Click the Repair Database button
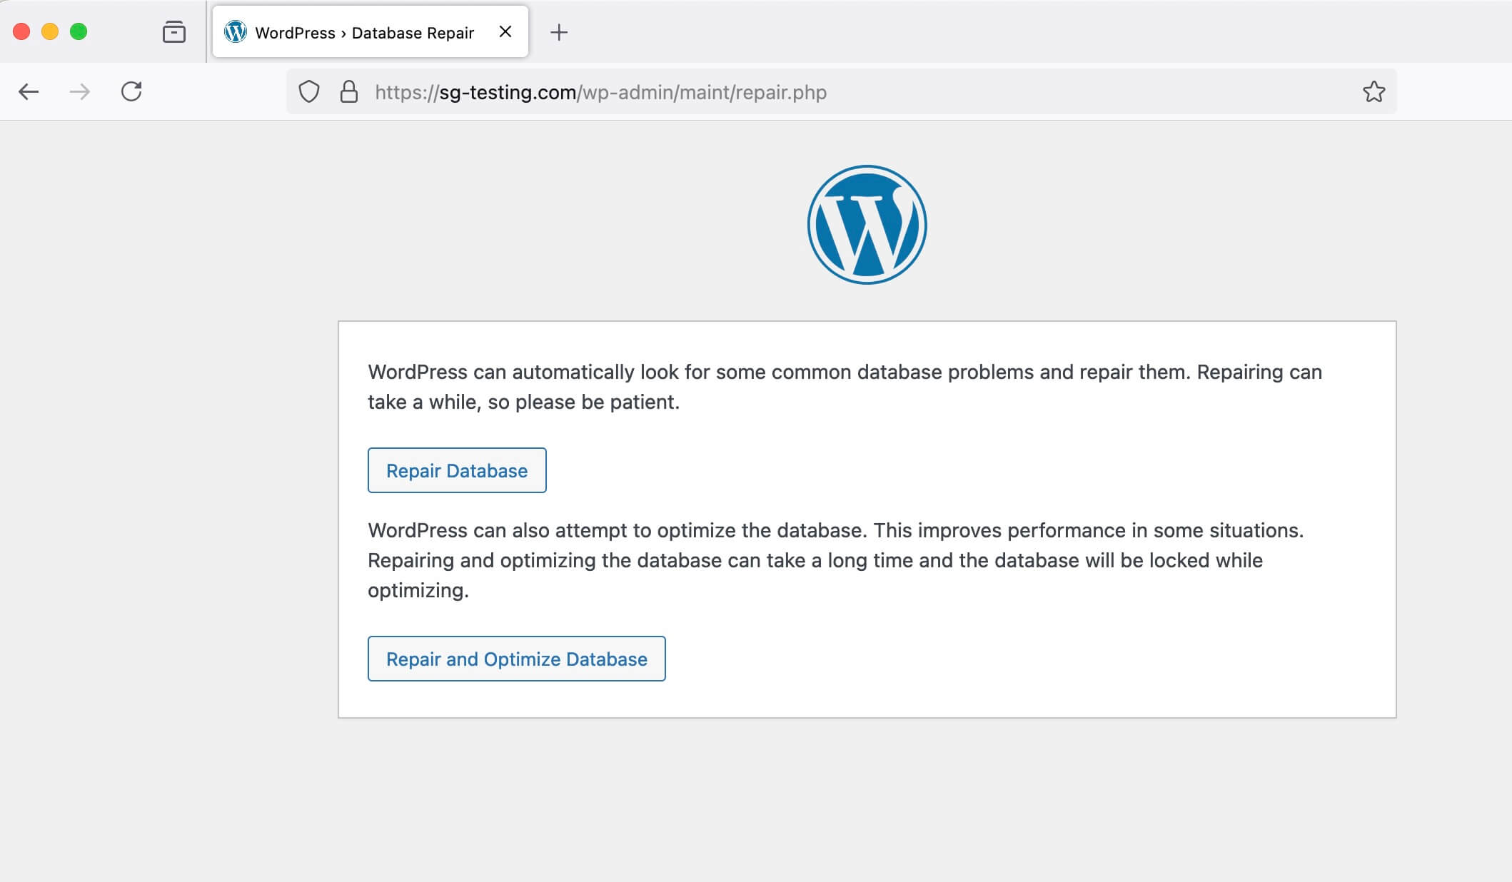Screen dimensions: 1512x882 click(457, 470)
